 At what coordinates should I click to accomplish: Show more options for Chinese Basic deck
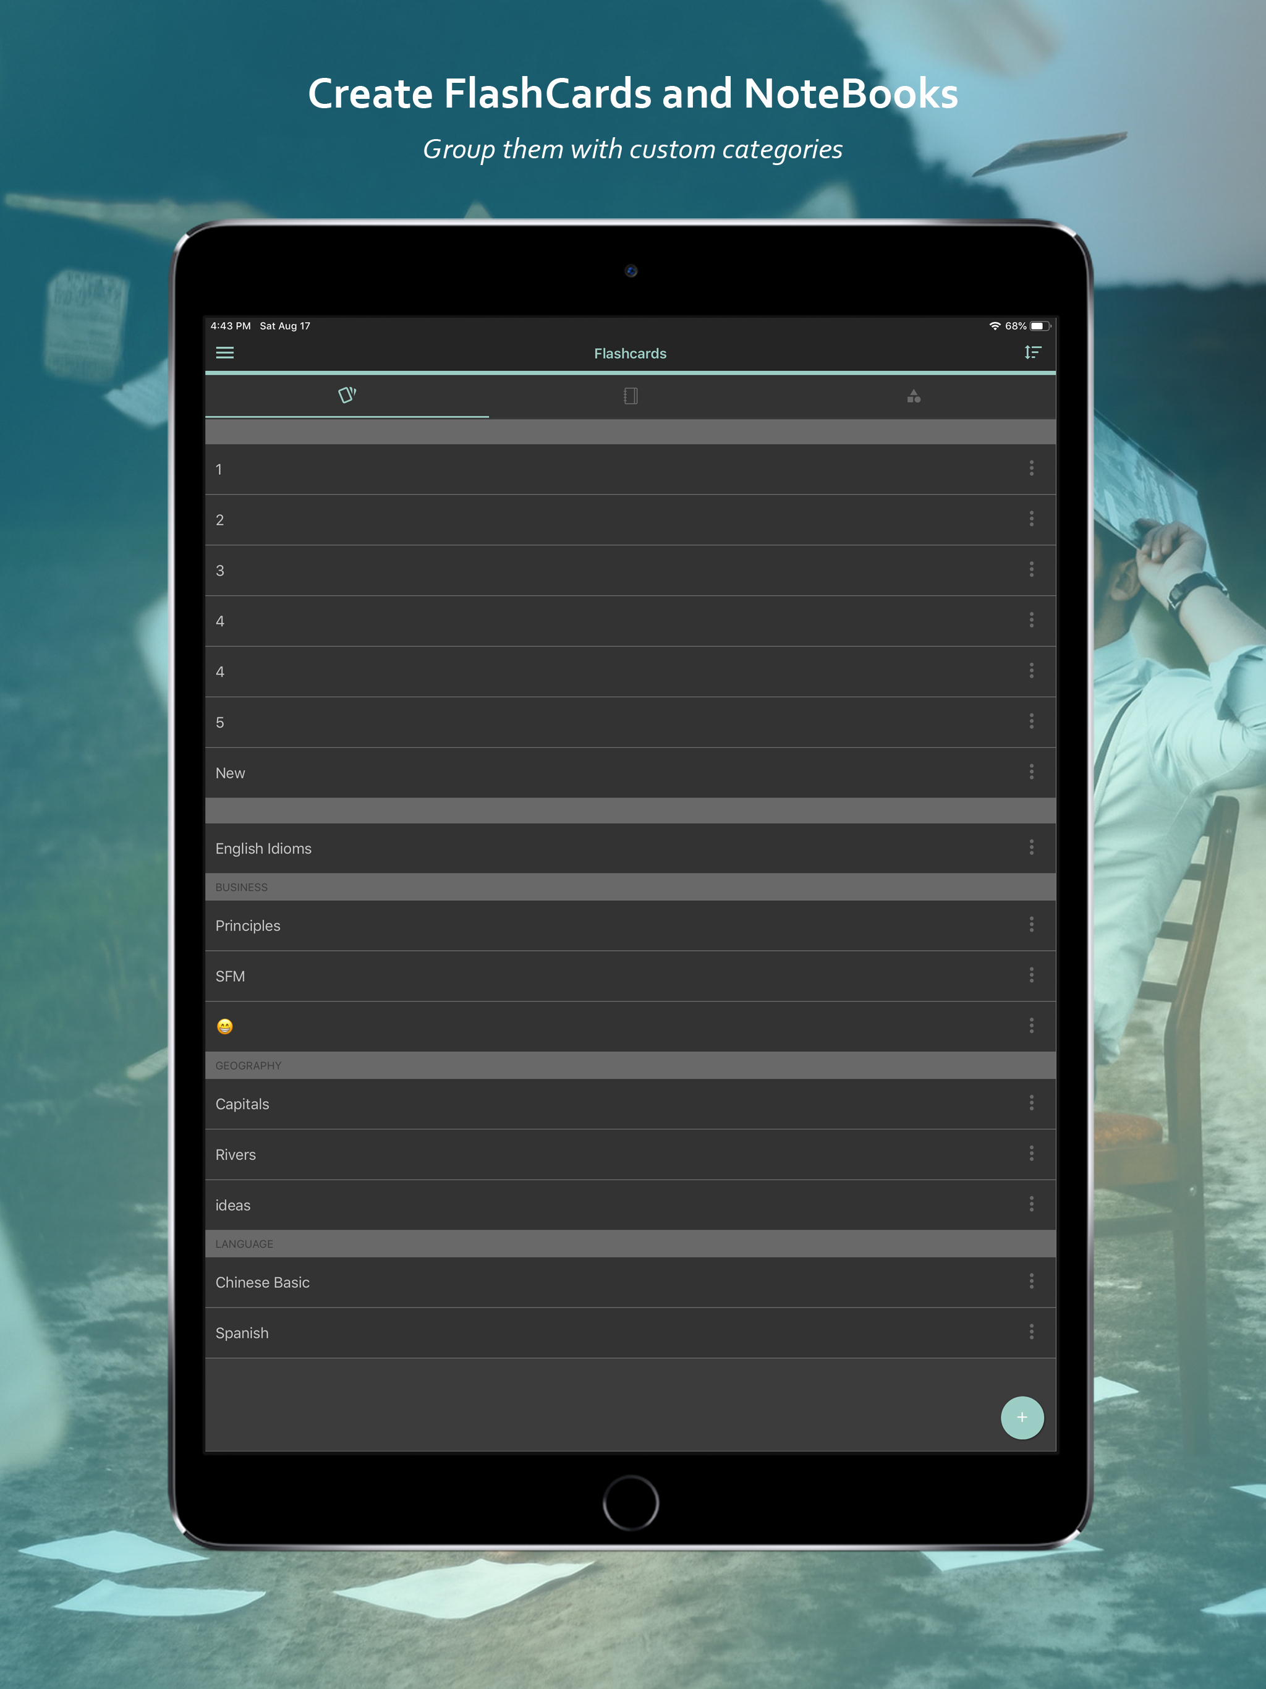click(1031, 1280)
